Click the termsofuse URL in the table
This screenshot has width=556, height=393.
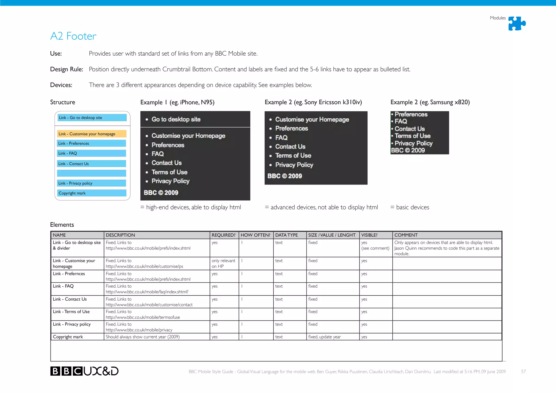[x=143, y=317]
